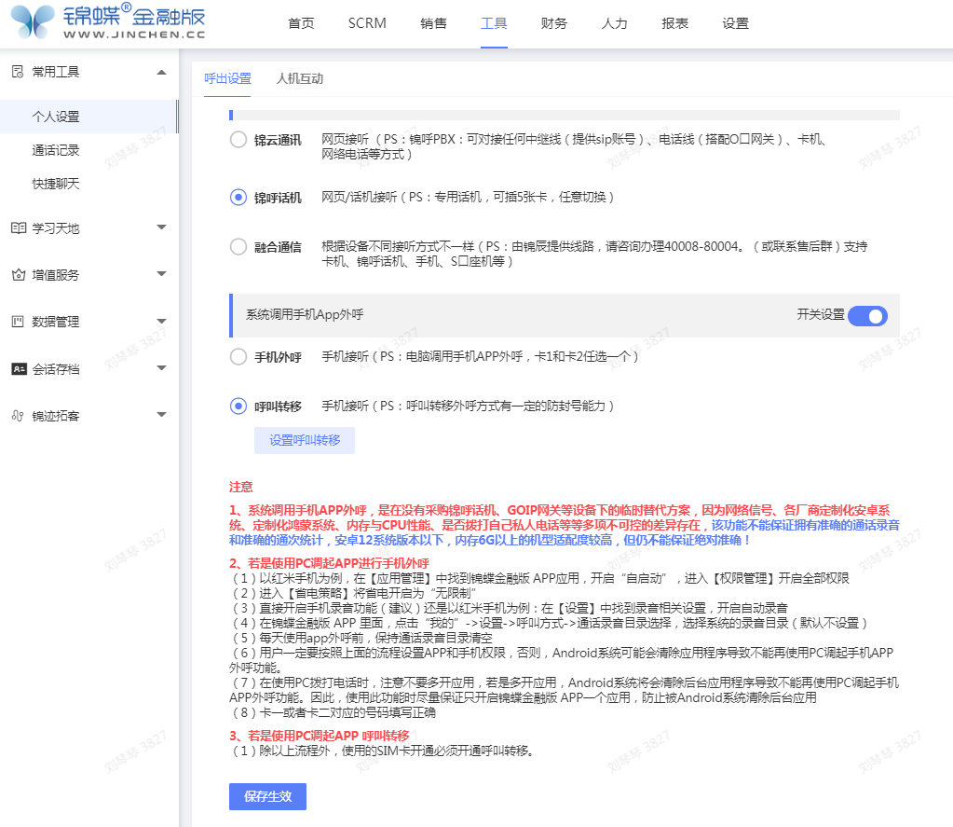The image size is (953, 827).
Task: Expand the 增值服务 section arrow
Action: click(x=161, y=274)
